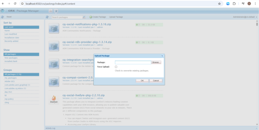
Task: Show Installed/Built packages filter
Action: [21, 61]
